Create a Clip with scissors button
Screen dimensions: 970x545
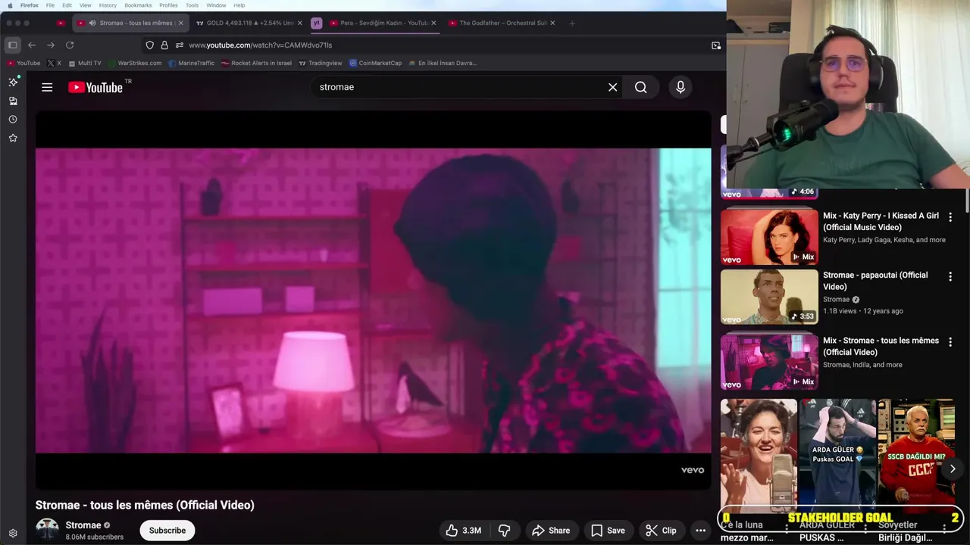coord(661,531)
